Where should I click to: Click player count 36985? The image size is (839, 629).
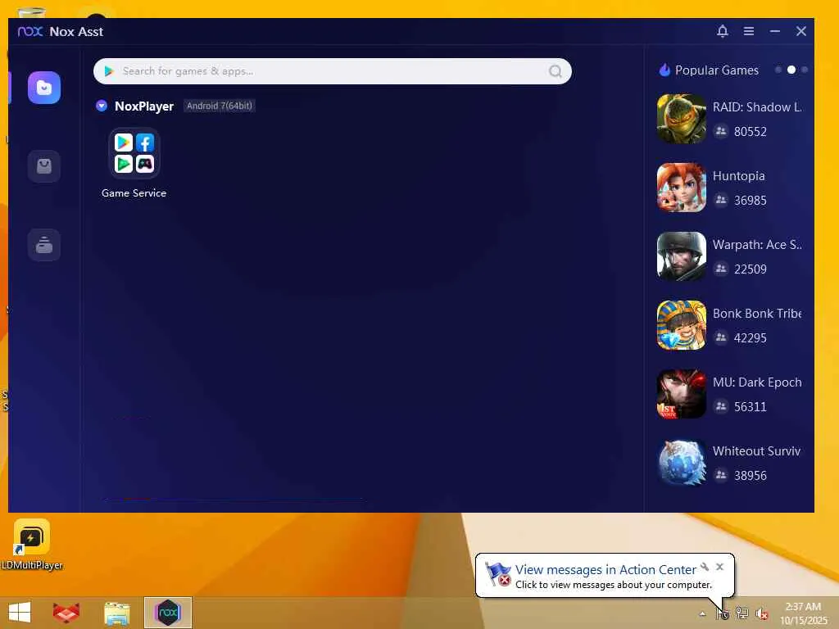tap(751, 201)
